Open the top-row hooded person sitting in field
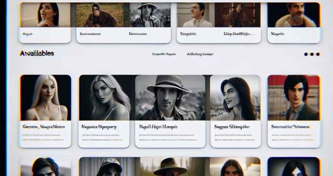 [100, 15]
